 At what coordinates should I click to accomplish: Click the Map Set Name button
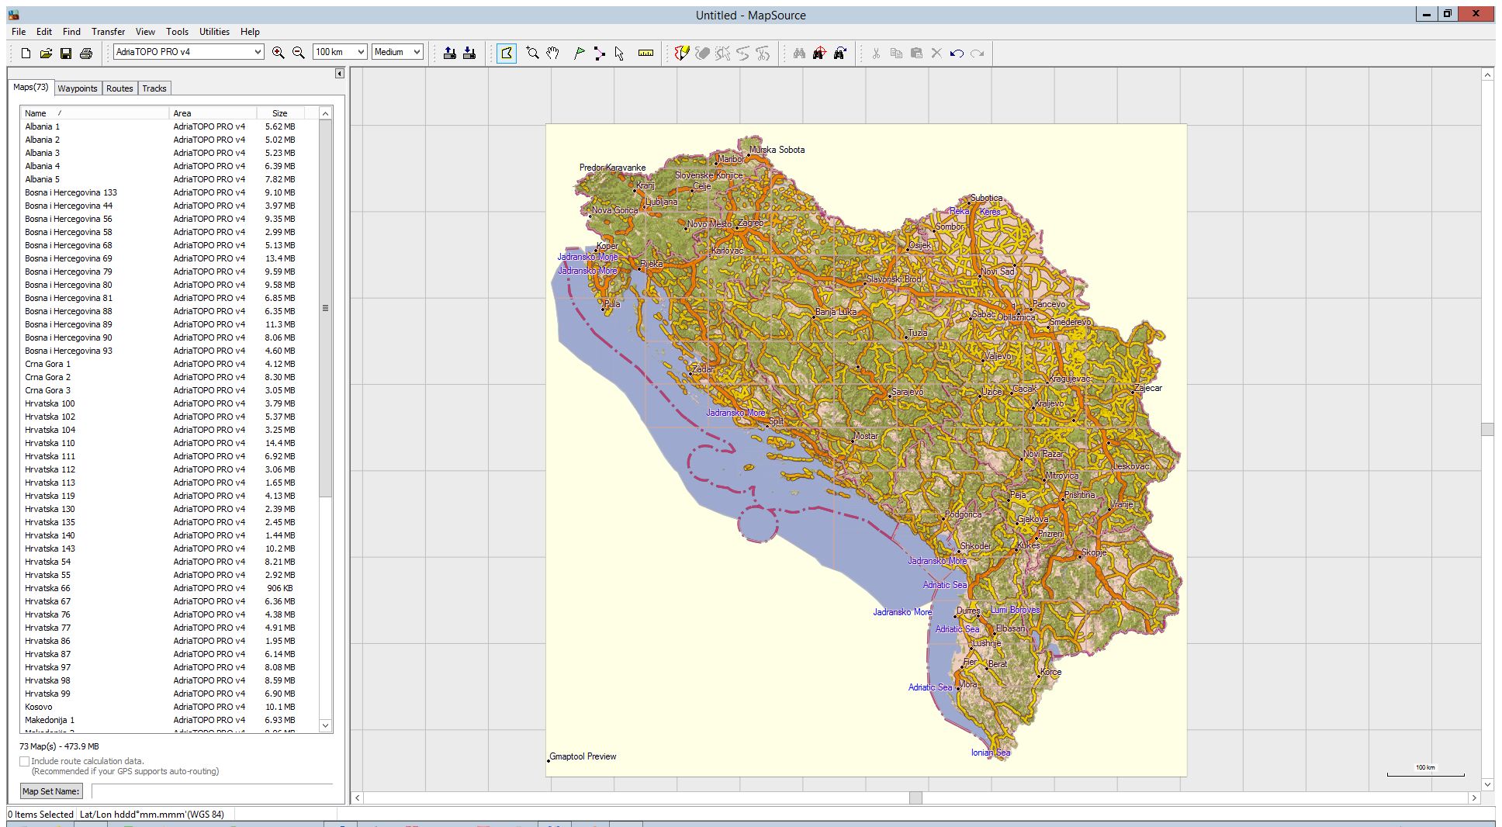50,791
